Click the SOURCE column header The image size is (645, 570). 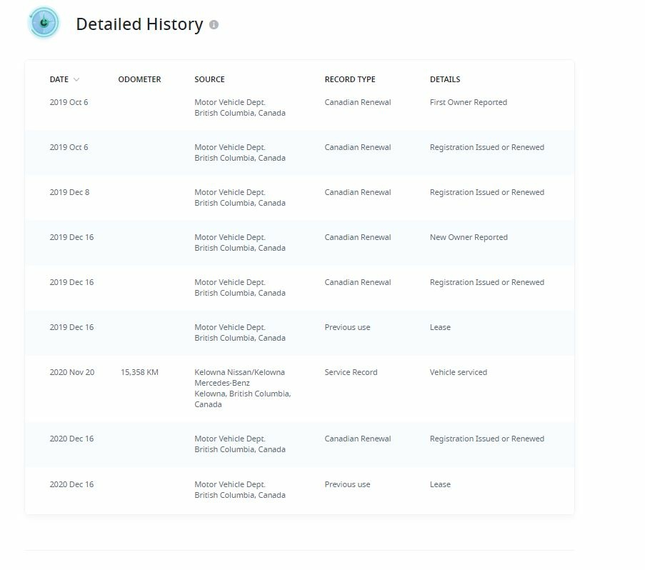[209, 79]
